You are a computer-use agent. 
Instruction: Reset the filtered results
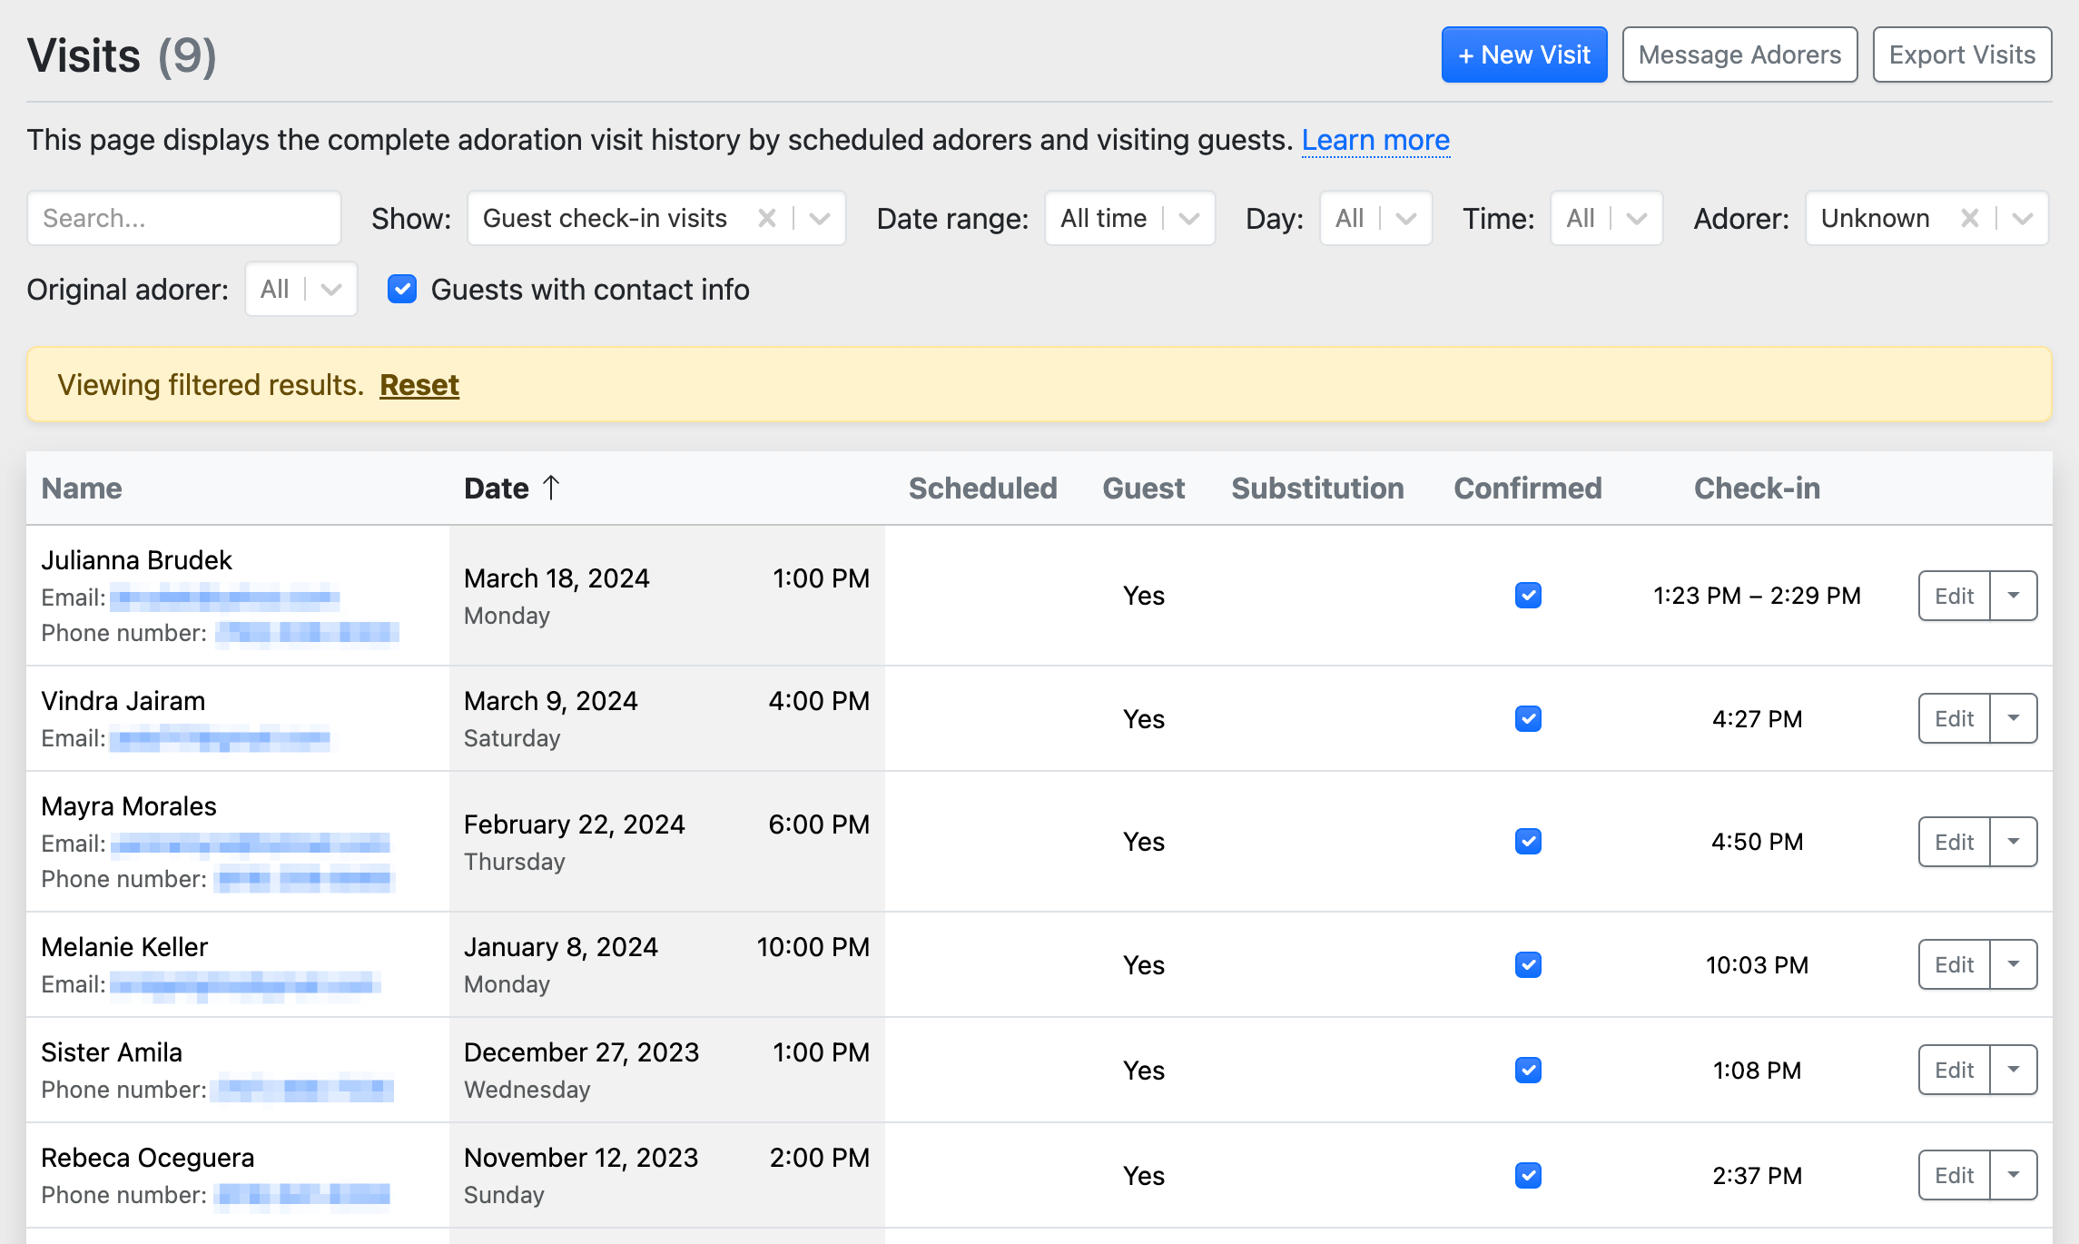click(419, 385)
